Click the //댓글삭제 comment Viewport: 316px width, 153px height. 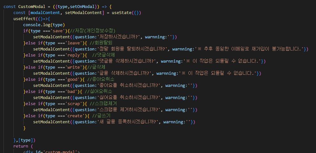[104, 55]
